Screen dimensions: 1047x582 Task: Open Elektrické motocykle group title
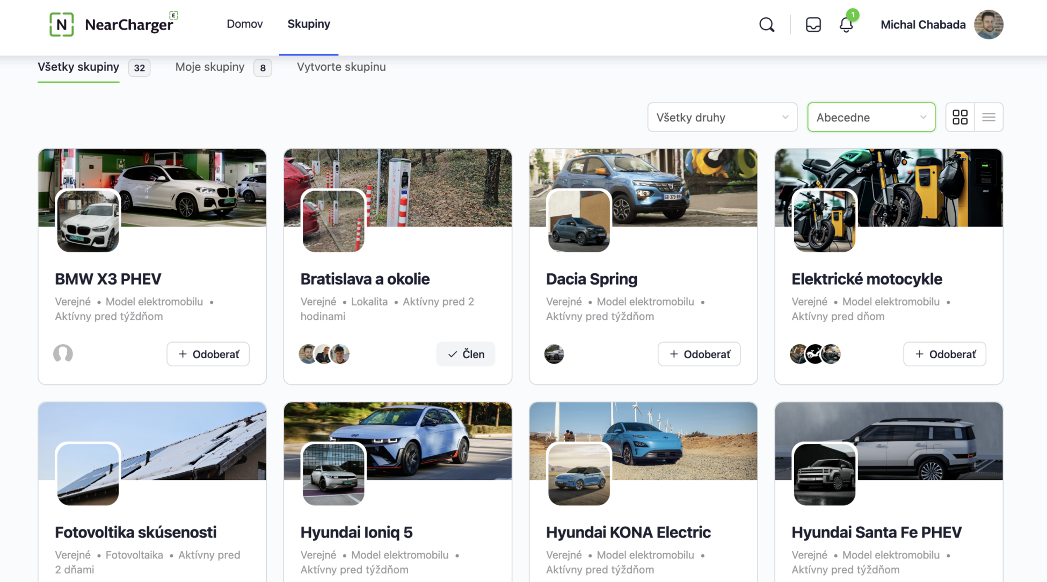click(867, 279)
